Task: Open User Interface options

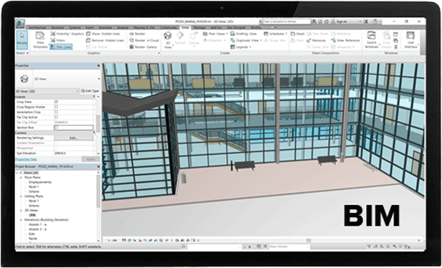Action: (410, 39)
